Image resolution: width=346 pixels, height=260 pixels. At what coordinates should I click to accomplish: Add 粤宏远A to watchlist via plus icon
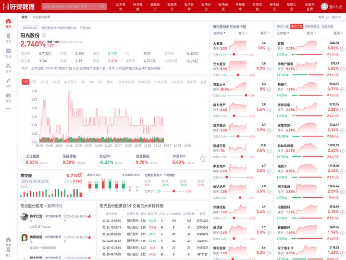tap(269, 90)
